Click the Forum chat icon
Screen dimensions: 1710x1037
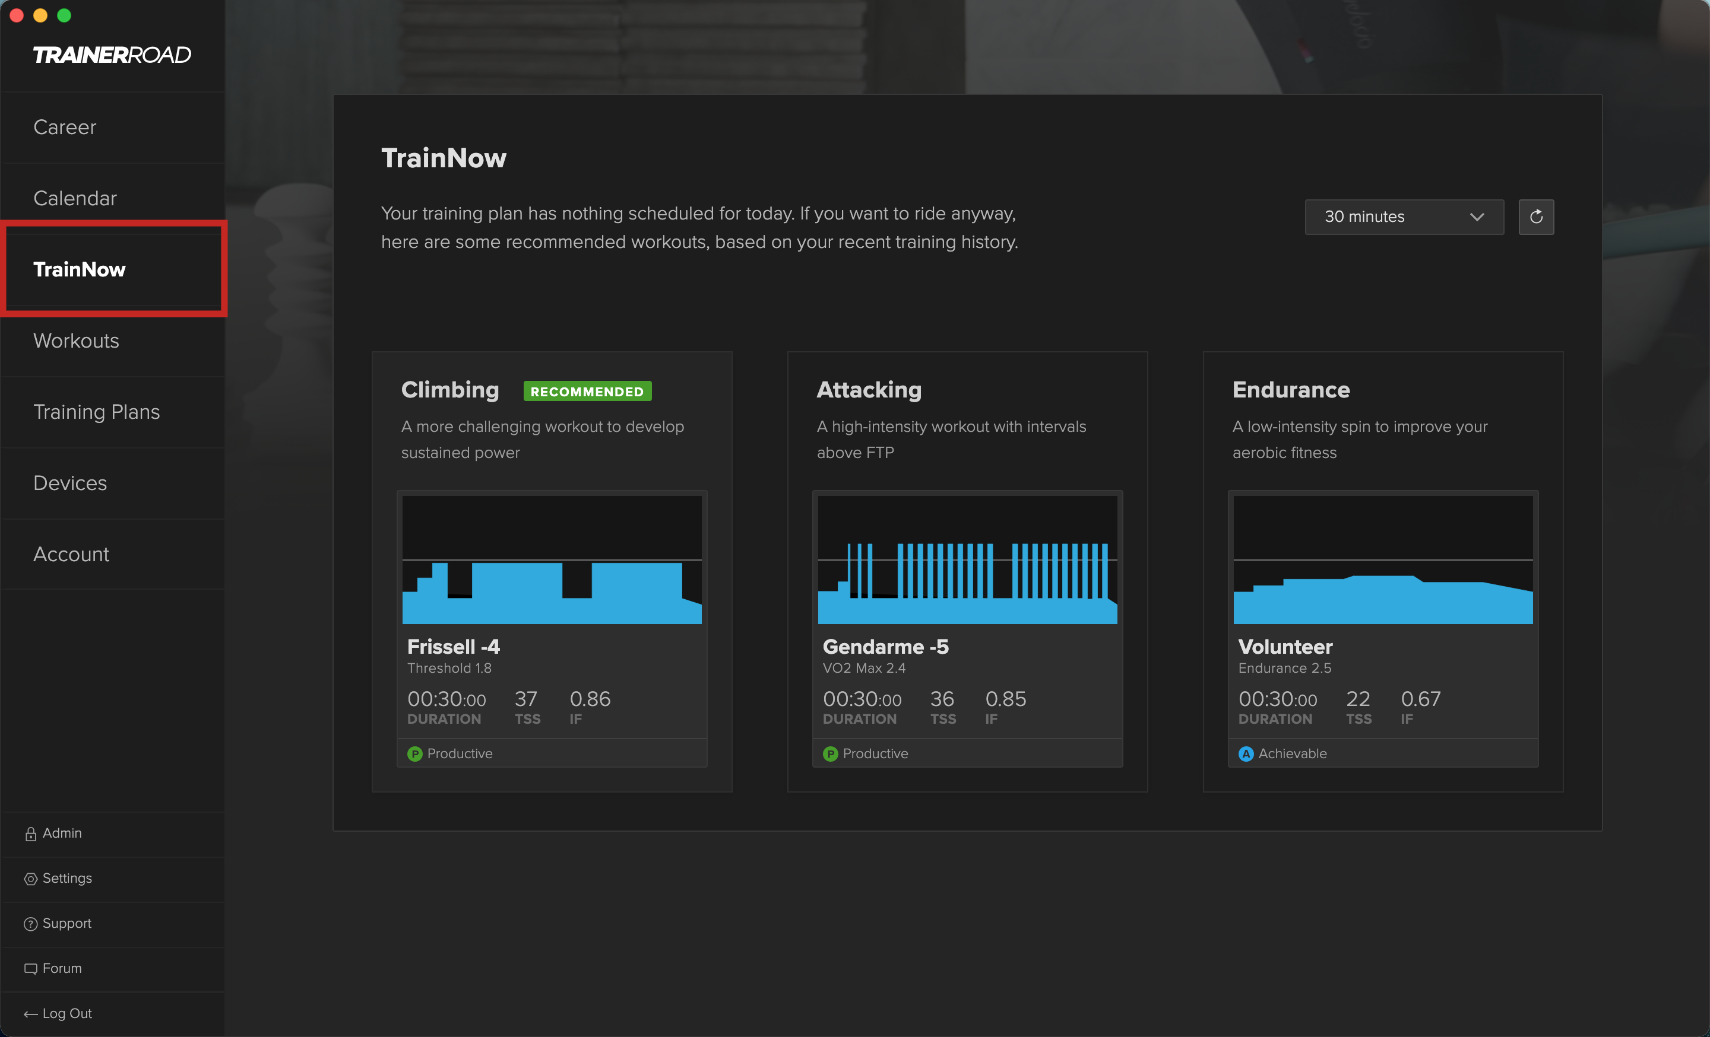pos(30,968)
